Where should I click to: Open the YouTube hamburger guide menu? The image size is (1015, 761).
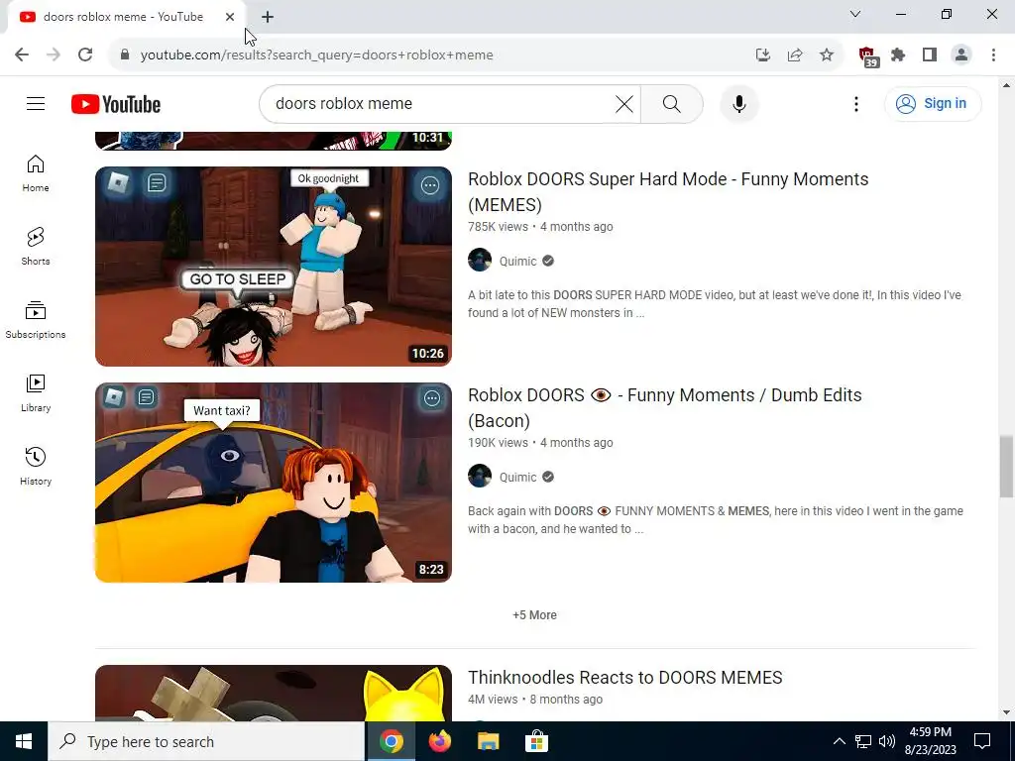36,103
